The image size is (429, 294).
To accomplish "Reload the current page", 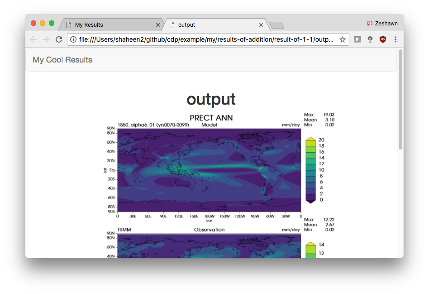I will [59, 39].
